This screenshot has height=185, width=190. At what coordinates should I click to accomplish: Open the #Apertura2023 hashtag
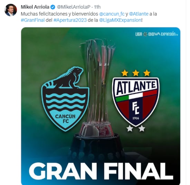pos(70,20)
